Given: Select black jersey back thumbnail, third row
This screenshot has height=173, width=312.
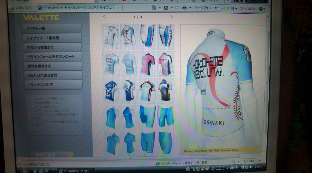Looking at the screenshot, I should (165, 91).
